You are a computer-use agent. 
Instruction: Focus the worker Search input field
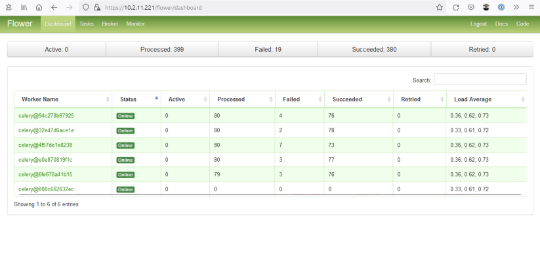pyautogui.click(x=480, y=79)
